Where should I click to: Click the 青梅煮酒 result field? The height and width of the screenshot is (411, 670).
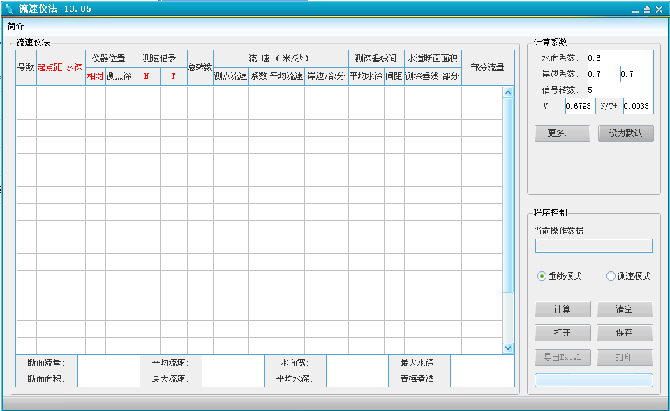click(482, 379)
